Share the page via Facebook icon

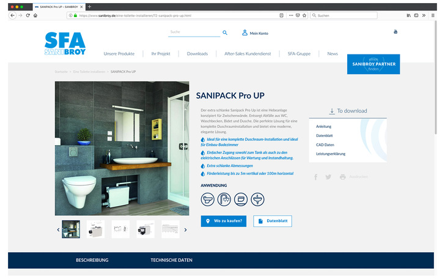tap(315, 177)
